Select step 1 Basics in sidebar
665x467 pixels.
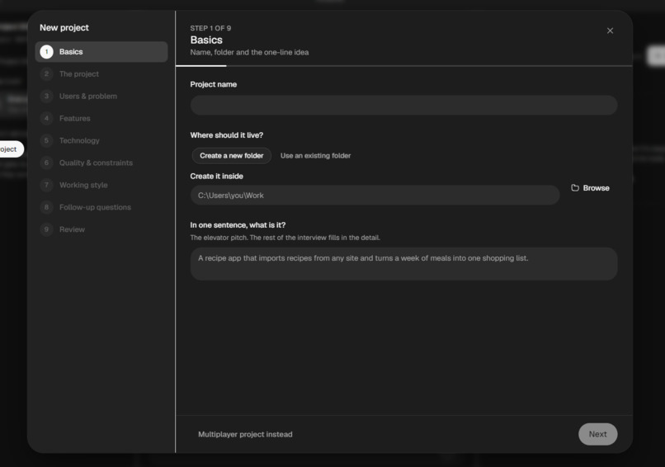pos(101,52)
